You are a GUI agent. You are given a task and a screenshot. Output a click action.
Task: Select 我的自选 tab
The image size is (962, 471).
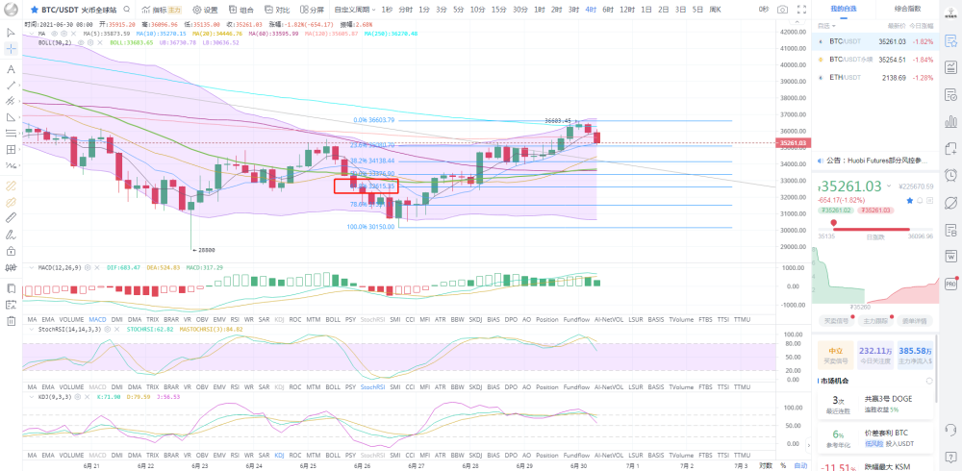point(843,10)
